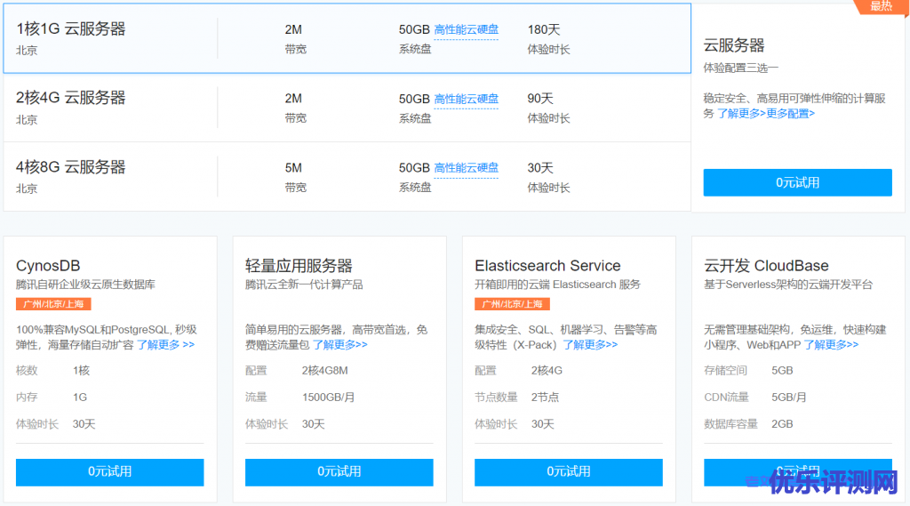Open 了解更多>> link in 轻量应用服务器 card
The width and height of the screenshot is (910, 506).
pyautogui.click(x=340, y=344)
